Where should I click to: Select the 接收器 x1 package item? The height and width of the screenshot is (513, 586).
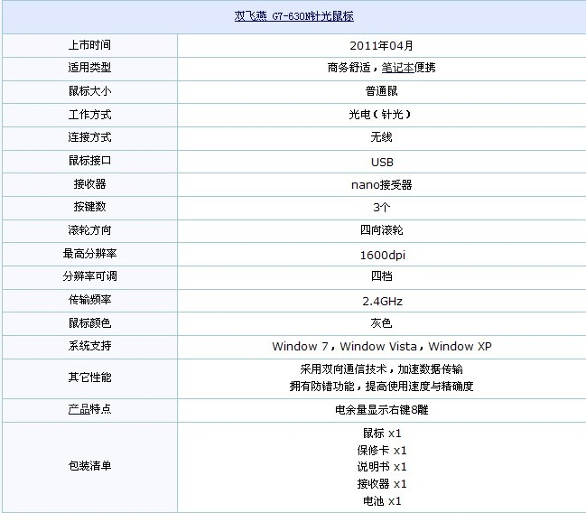tap(382, 484)
